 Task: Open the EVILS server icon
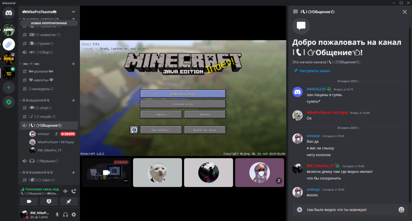(x=9, y=58)
